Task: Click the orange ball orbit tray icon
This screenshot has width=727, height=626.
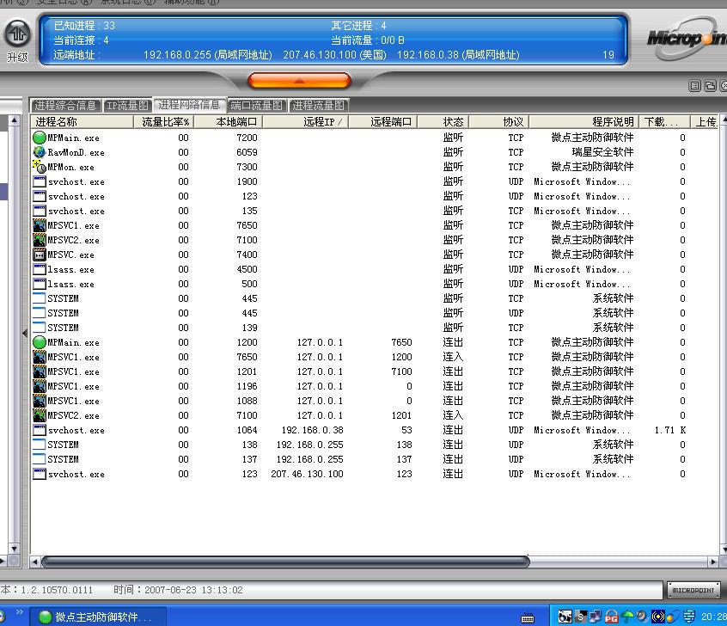Action: [673, 617]
